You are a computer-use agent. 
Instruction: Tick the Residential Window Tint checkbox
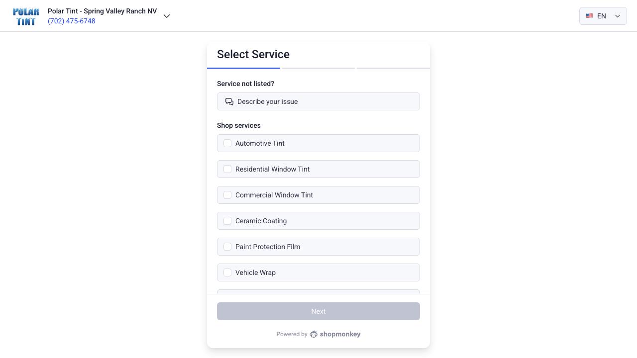tap(227, 169)
